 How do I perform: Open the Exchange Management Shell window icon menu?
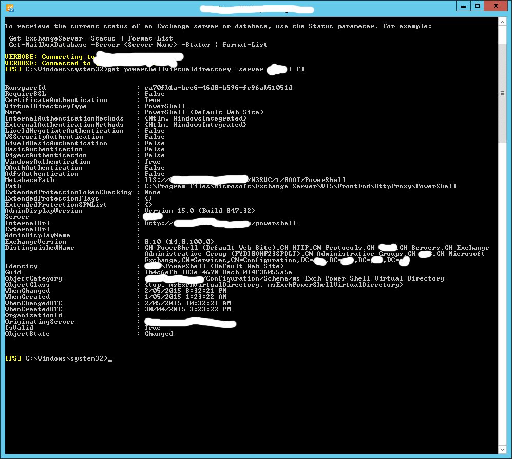click(x=10, y=8)
